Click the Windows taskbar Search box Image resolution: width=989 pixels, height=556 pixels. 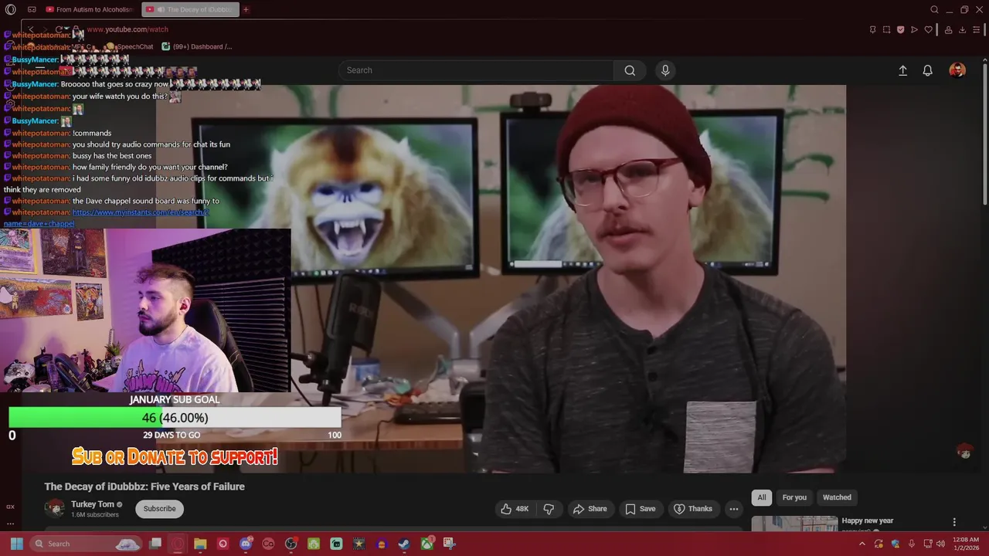[x=87, y=544]
